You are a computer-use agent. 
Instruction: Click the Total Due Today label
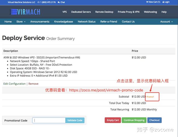119,103
